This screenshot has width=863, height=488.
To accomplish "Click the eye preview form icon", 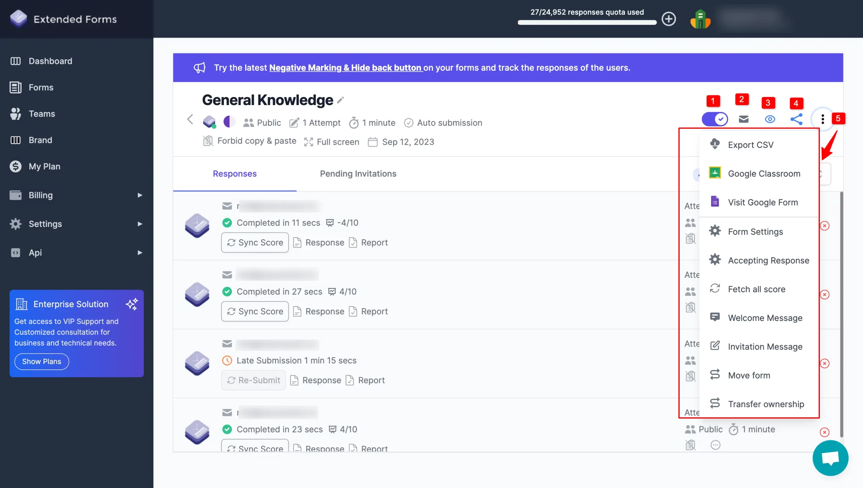I will pyautogui.click(x=770, y=119).
